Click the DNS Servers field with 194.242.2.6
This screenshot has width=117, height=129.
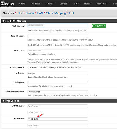click(58, 119)
